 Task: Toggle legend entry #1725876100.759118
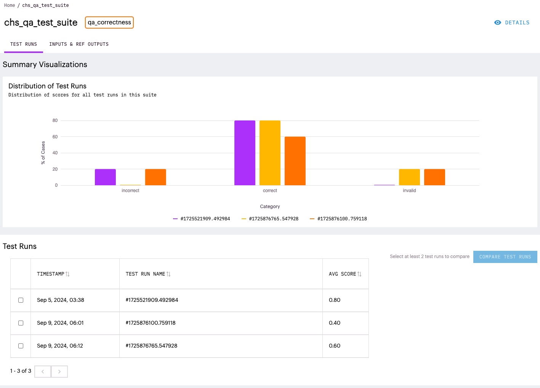point(338,219)
